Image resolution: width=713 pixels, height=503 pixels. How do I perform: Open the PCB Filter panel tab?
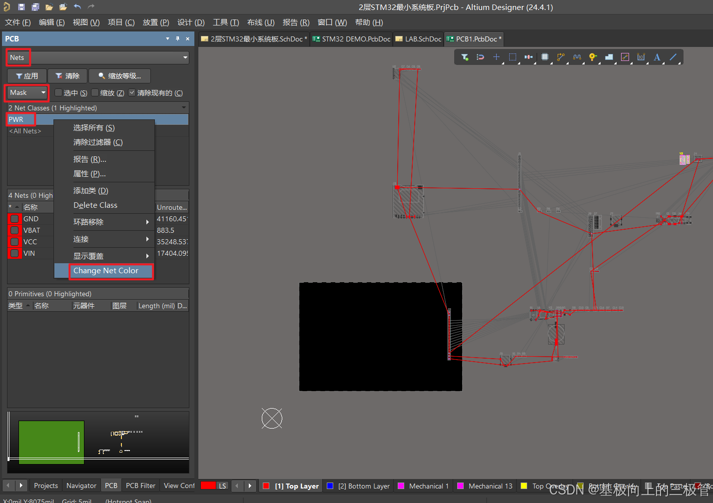point(140,486)
